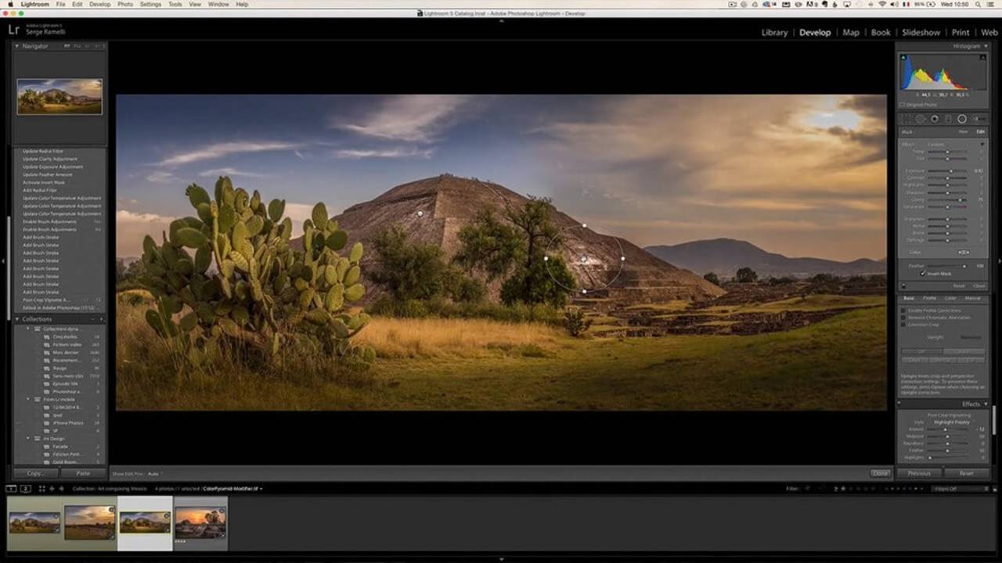Adjust the Clarity slider handle
Screen dimensions: 1002x563
tap(961, 199)
